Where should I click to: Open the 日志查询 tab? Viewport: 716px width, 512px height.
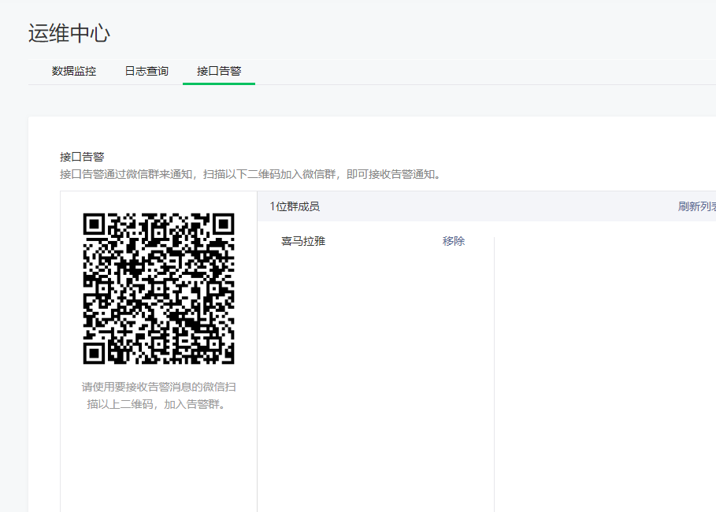[147, 71]
